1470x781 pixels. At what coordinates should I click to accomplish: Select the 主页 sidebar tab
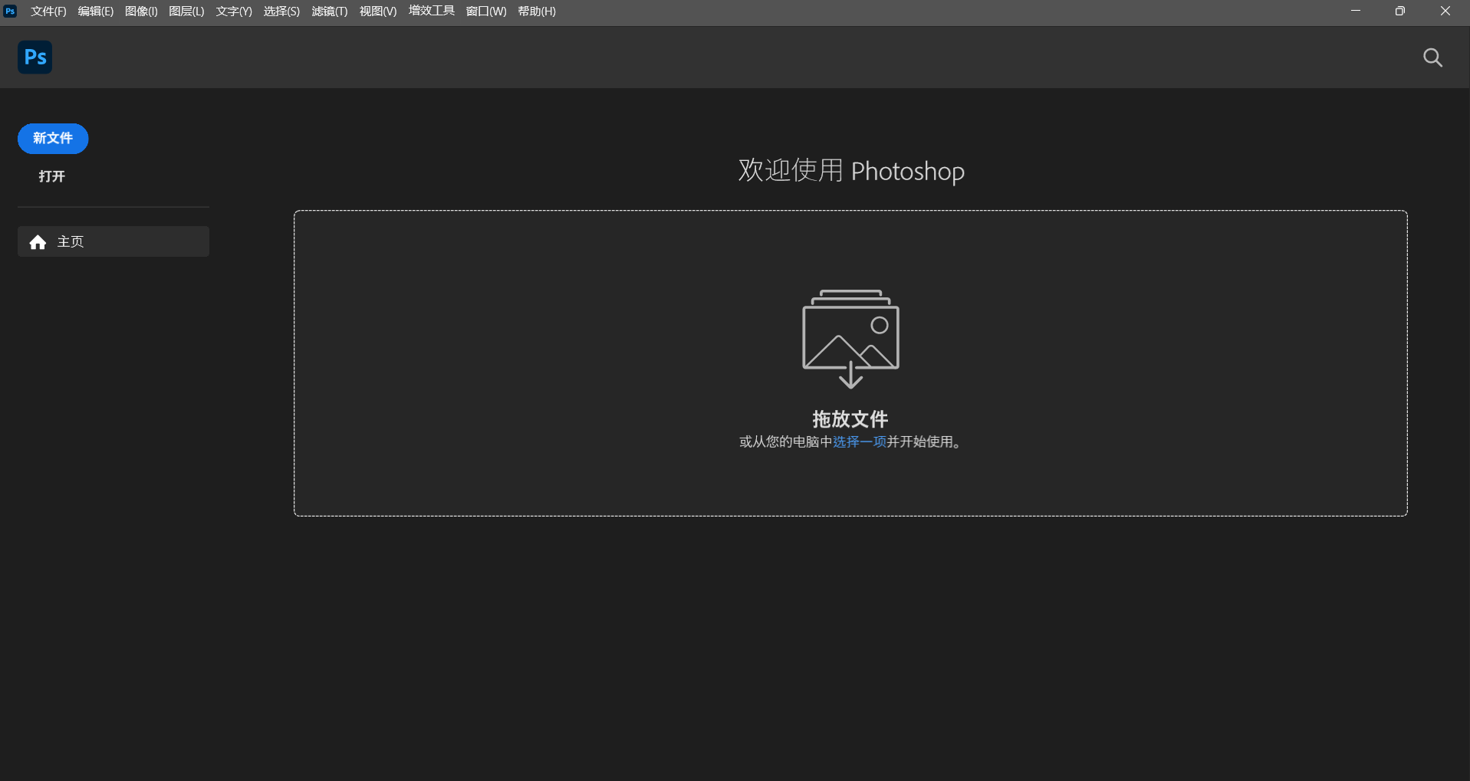[x=113, y=241]
